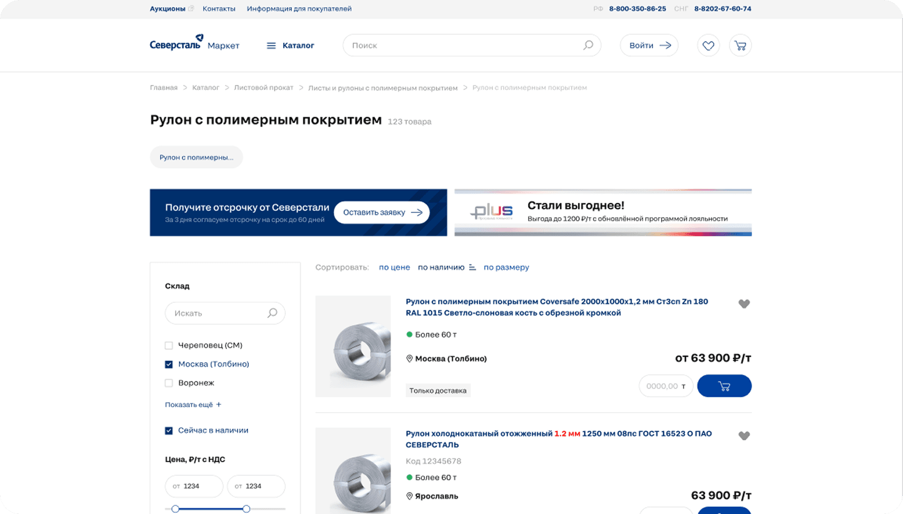Click the Только доставка tag
This screenshot has height=514, width=903.
(x=438, y=391)
